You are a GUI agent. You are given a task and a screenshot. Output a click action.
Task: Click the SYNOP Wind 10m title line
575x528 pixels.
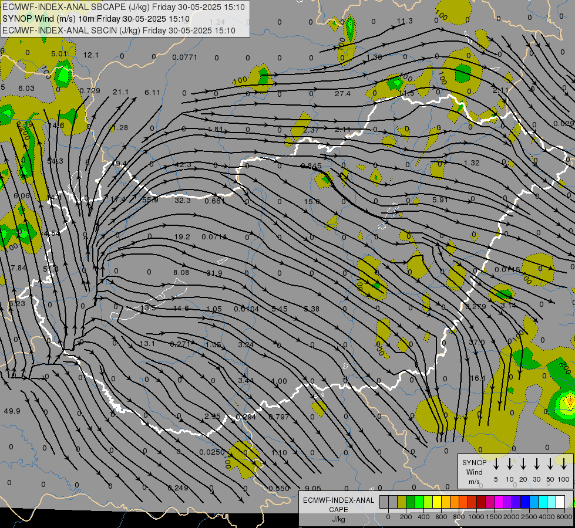pos(96,19)
